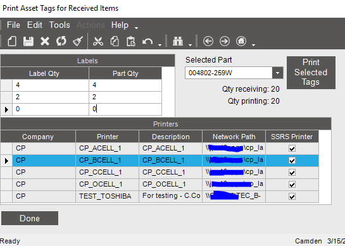Cut with the scissors icon
345x246 pixels.
[x=98, y=41]
